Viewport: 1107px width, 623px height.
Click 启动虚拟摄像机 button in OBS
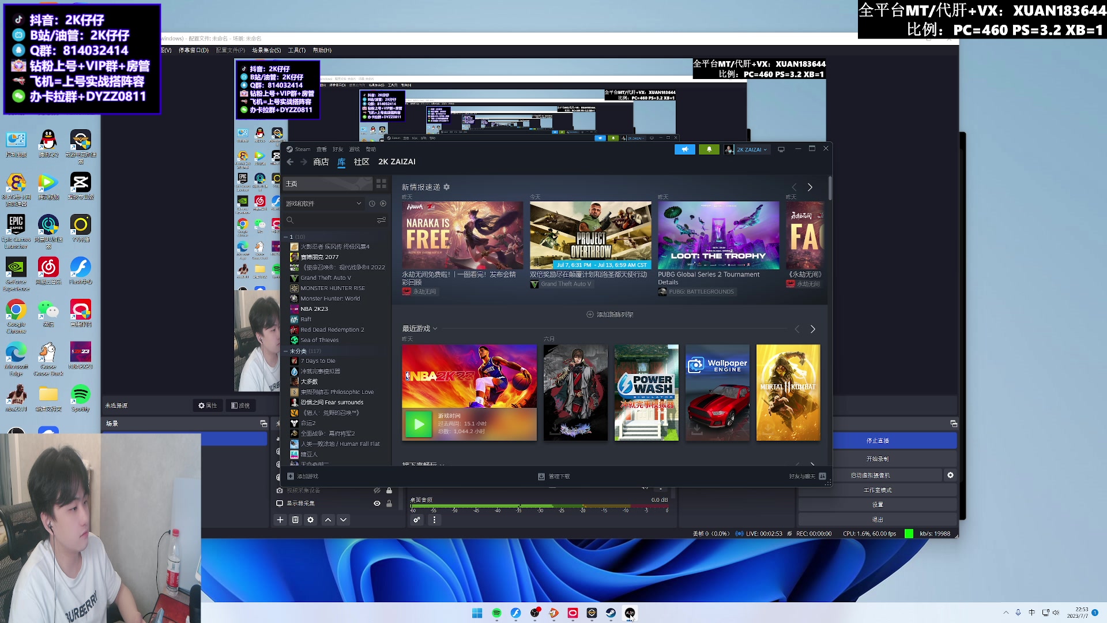(870, 475)
